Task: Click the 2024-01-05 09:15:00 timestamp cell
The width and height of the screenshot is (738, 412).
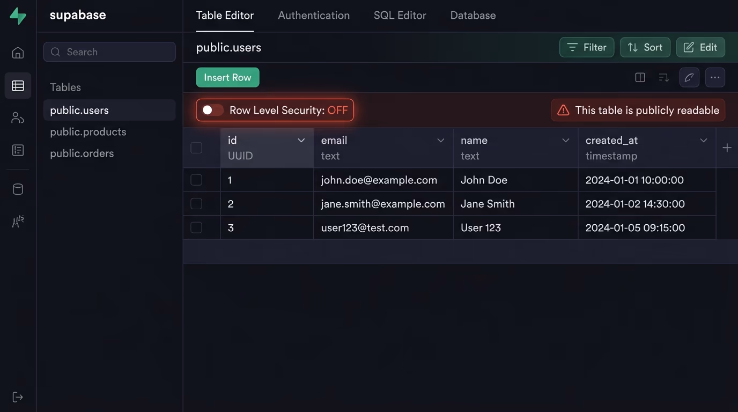Action: coord(647,227)
